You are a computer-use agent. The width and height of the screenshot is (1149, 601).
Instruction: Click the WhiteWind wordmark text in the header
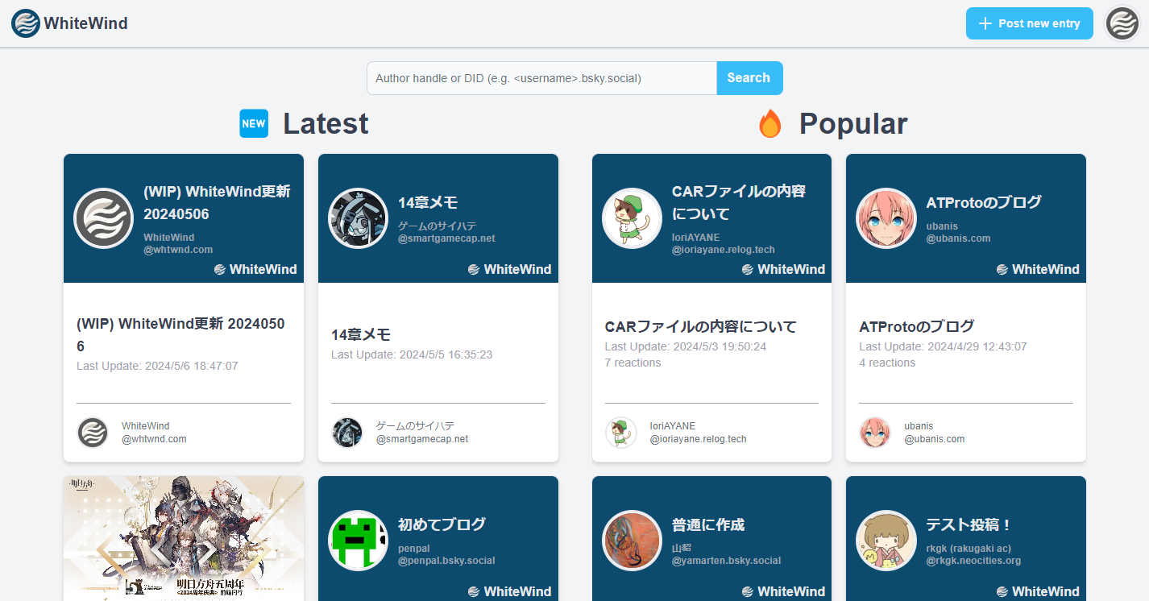[85, 23]
